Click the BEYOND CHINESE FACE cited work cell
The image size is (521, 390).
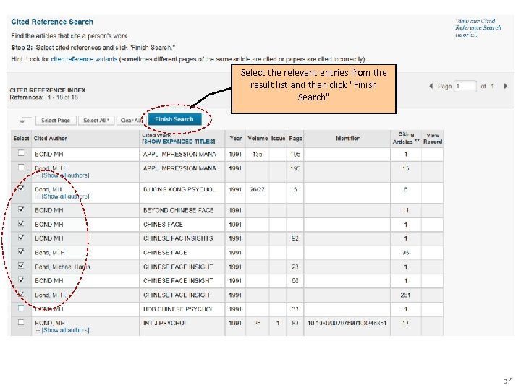click(179, 211)
